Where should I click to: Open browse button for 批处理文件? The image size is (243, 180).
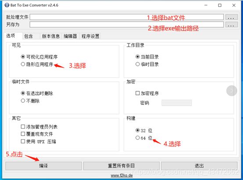(232, 17)
